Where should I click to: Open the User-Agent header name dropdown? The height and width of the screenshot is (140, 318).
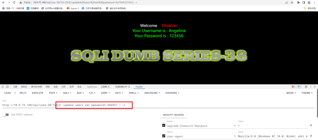click(x=234, y=136)
